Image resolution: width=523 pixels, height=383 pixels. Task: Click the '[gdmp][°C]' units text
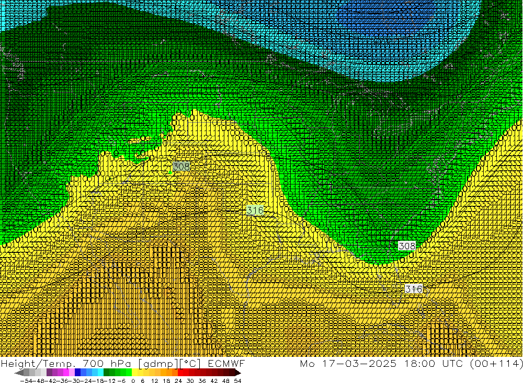point(170,363)
